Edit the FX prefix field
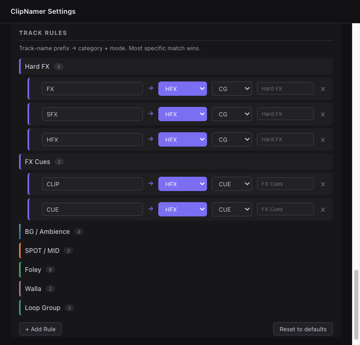360x345 pixels. point(92,88)
